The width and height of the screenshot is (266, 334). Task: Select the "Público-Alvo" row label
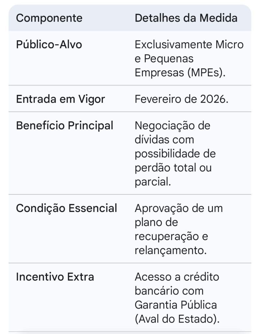(x=49, y=44)
